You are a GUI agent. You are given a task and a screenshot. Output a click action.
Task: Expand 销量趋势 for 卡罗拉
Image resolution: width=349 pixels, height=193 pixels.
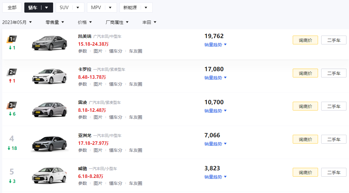pos(216,78)
